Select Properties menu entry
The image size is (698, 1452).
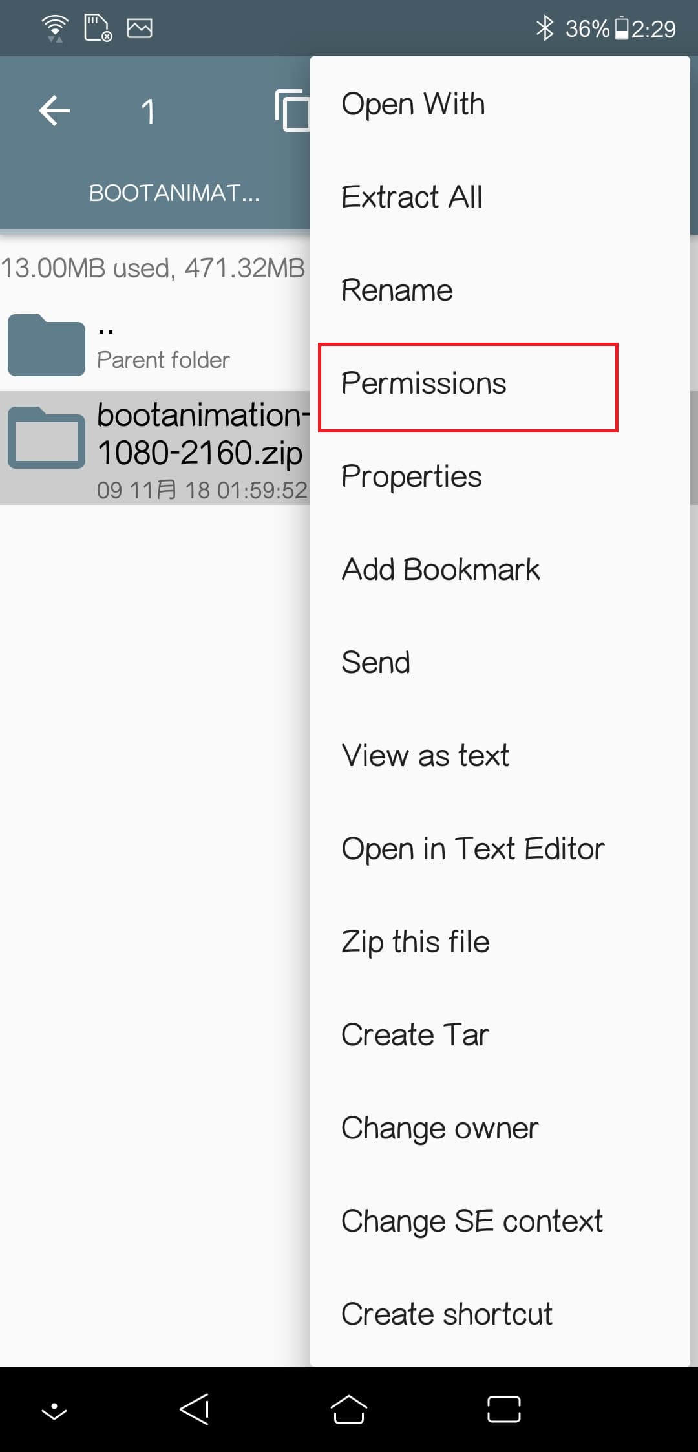500,476
